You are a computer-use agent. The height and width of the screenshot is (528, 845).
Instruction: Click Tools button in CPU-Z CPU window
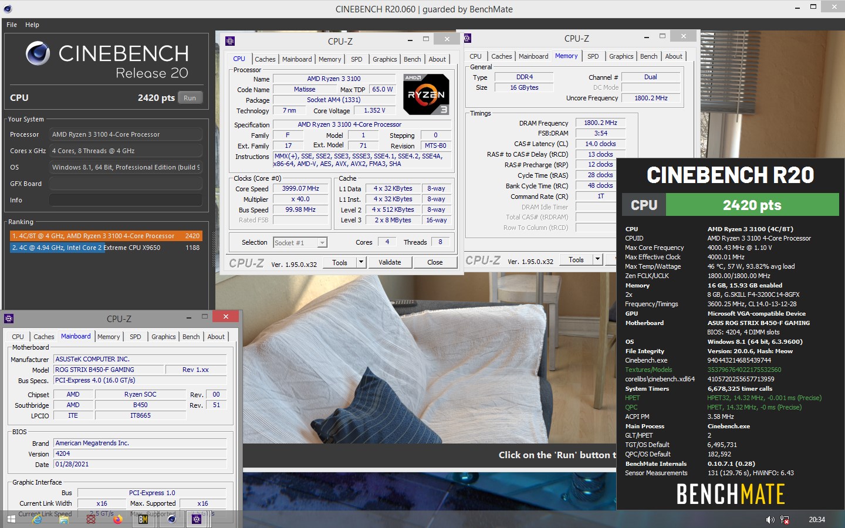340,262
